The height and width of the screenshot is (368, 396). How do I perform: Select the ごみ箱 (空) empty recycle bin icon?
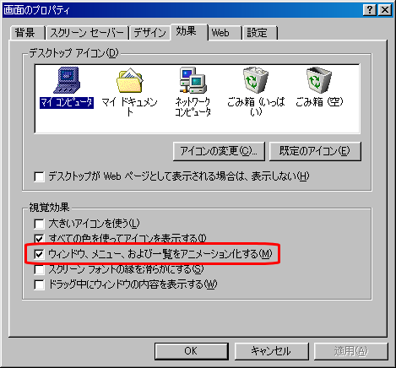319,88
